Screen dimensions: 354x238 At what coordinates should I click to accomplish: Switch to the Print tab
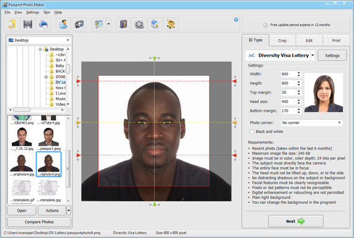(x=336, y=40)
